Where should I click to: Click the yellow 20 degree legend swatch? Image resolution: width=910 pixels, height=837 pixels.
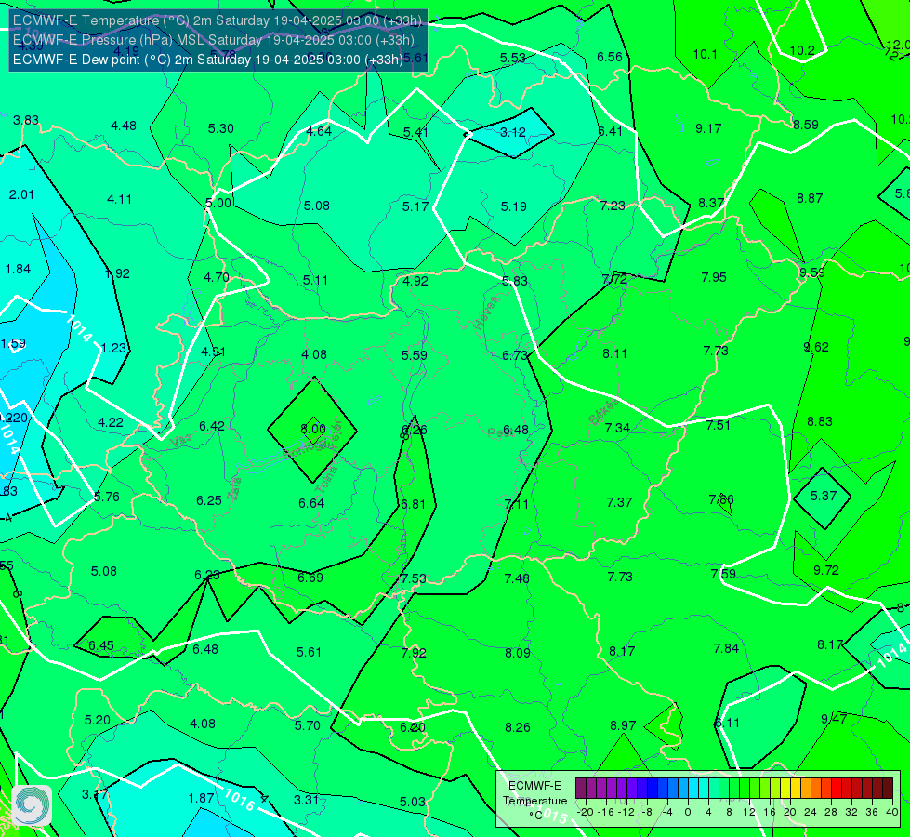pyautogui.click(x=785, y=789)
